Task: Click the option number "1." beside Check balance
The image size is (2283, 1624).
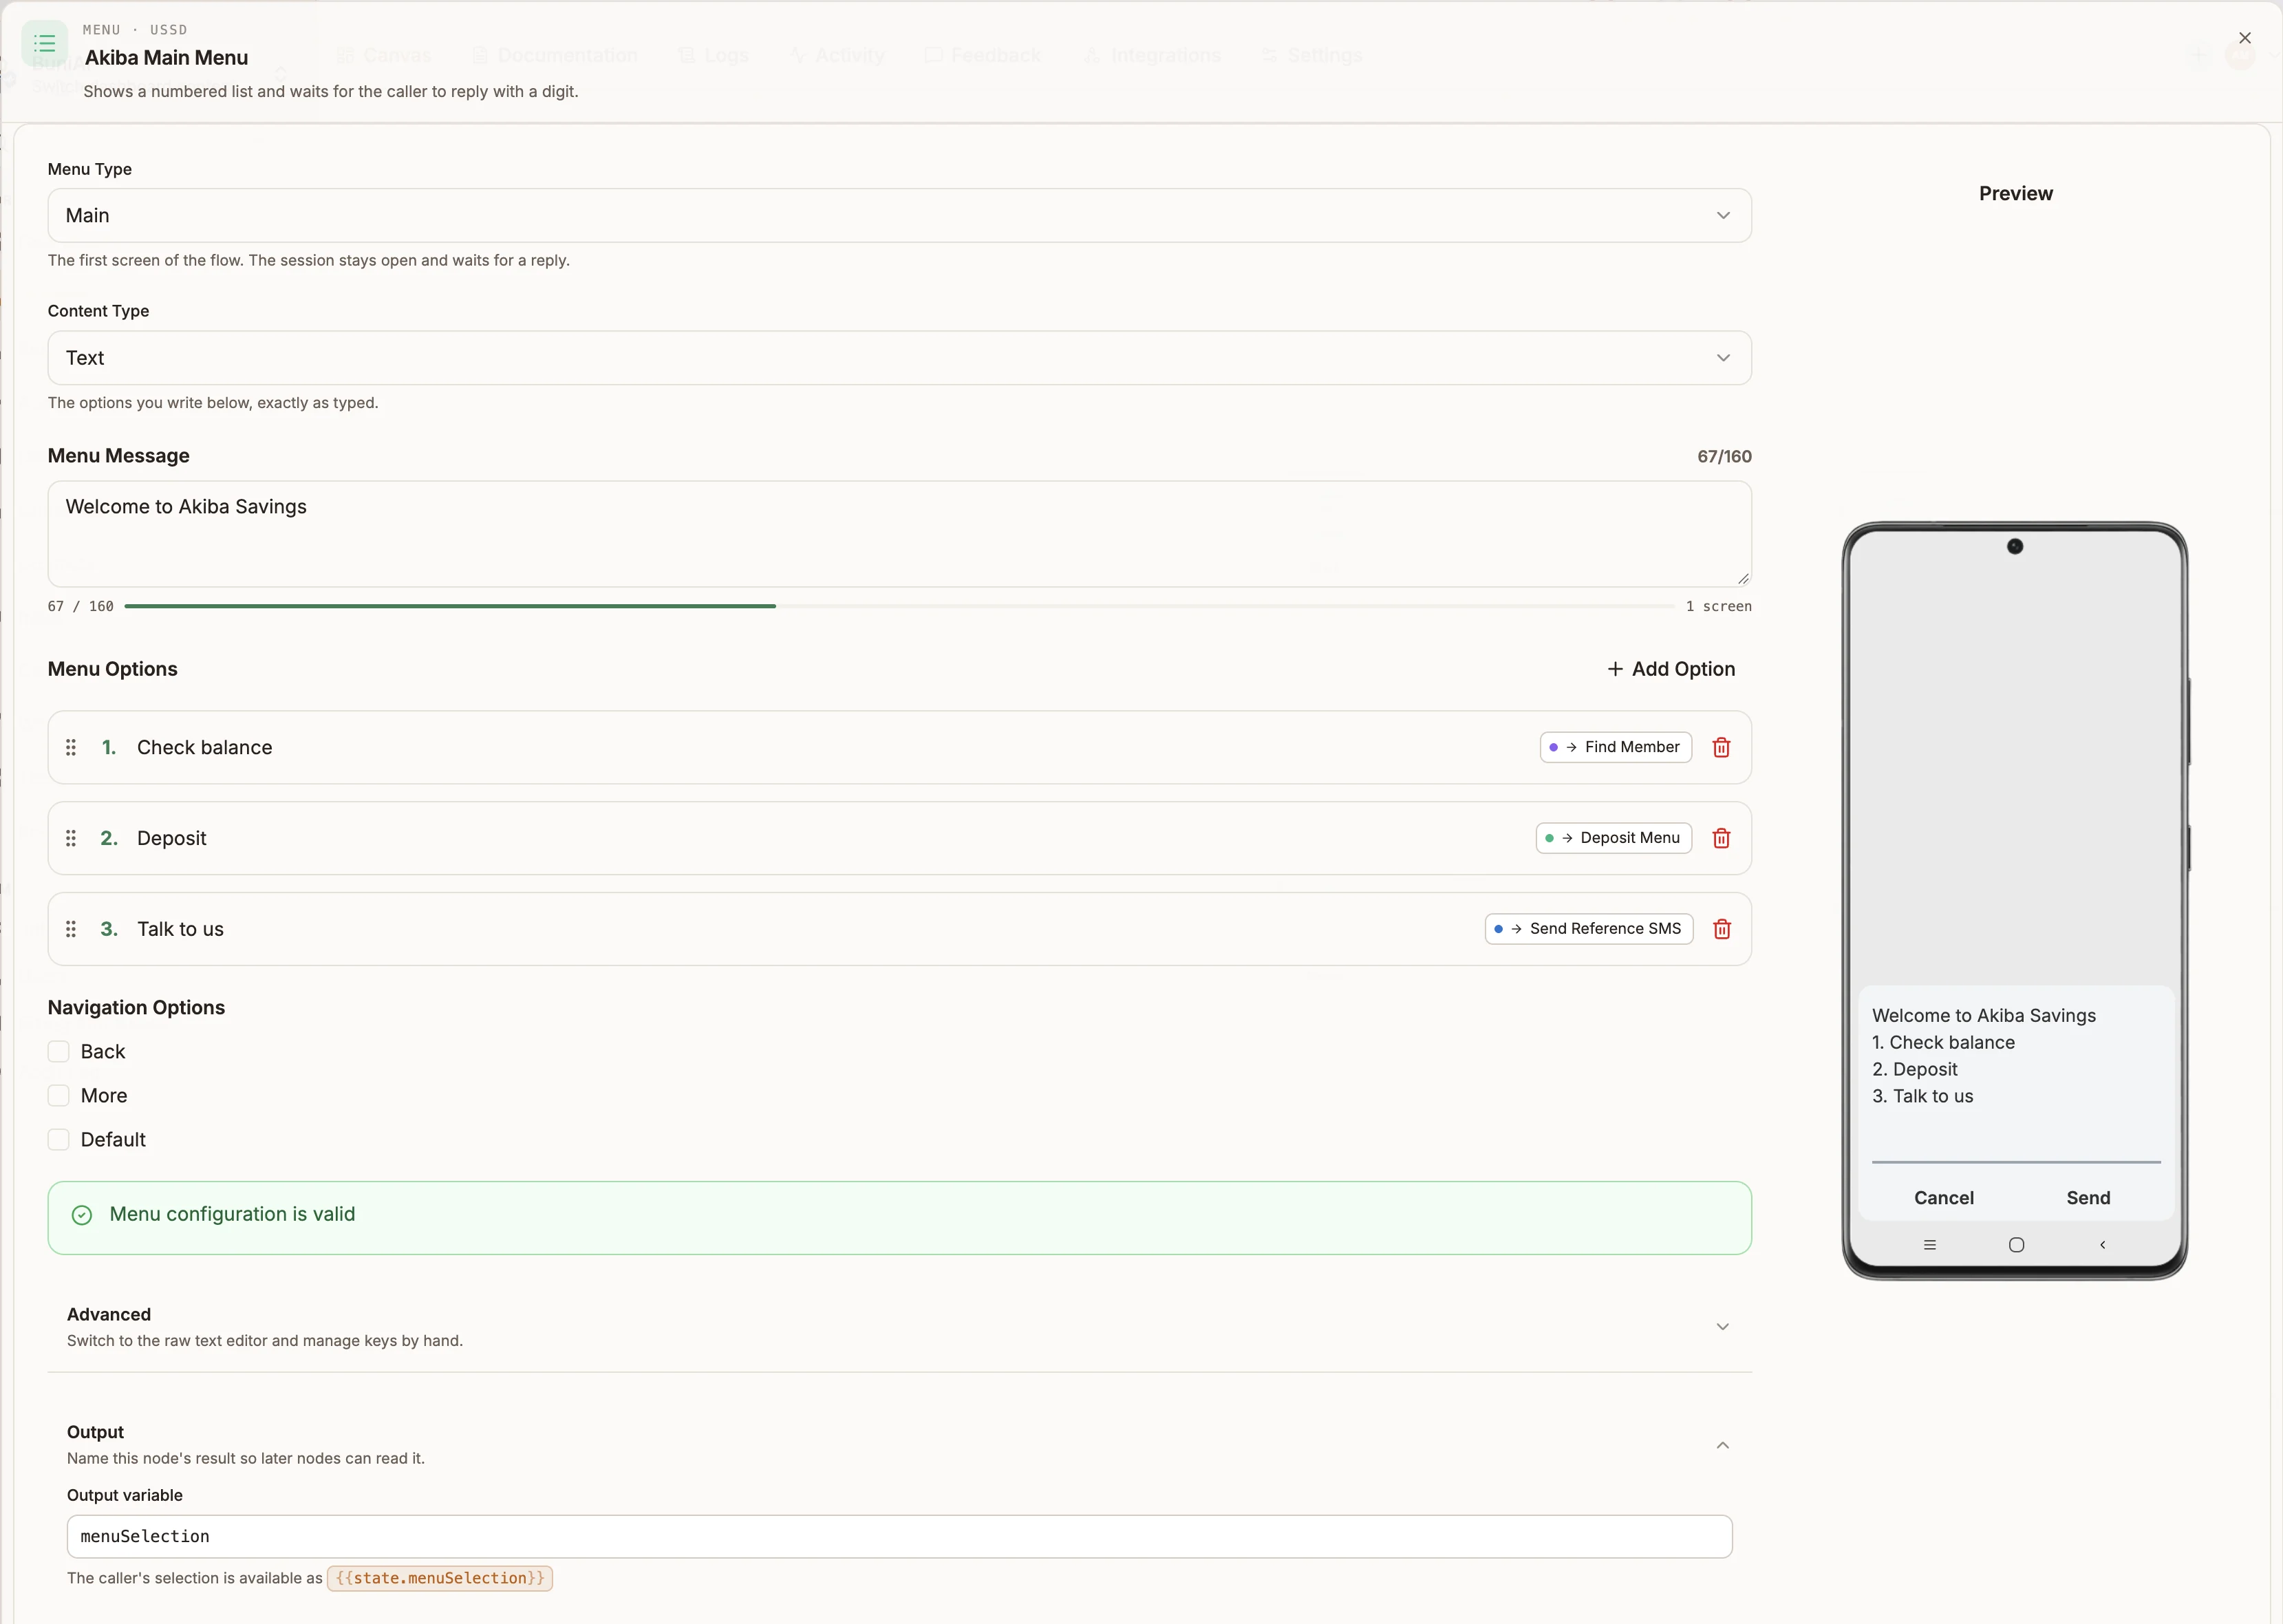Action: (109, 747)
